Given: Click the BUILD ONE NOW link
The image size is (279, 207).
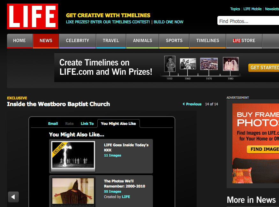Looking at the screenshot, I should [x=169, y=22].
